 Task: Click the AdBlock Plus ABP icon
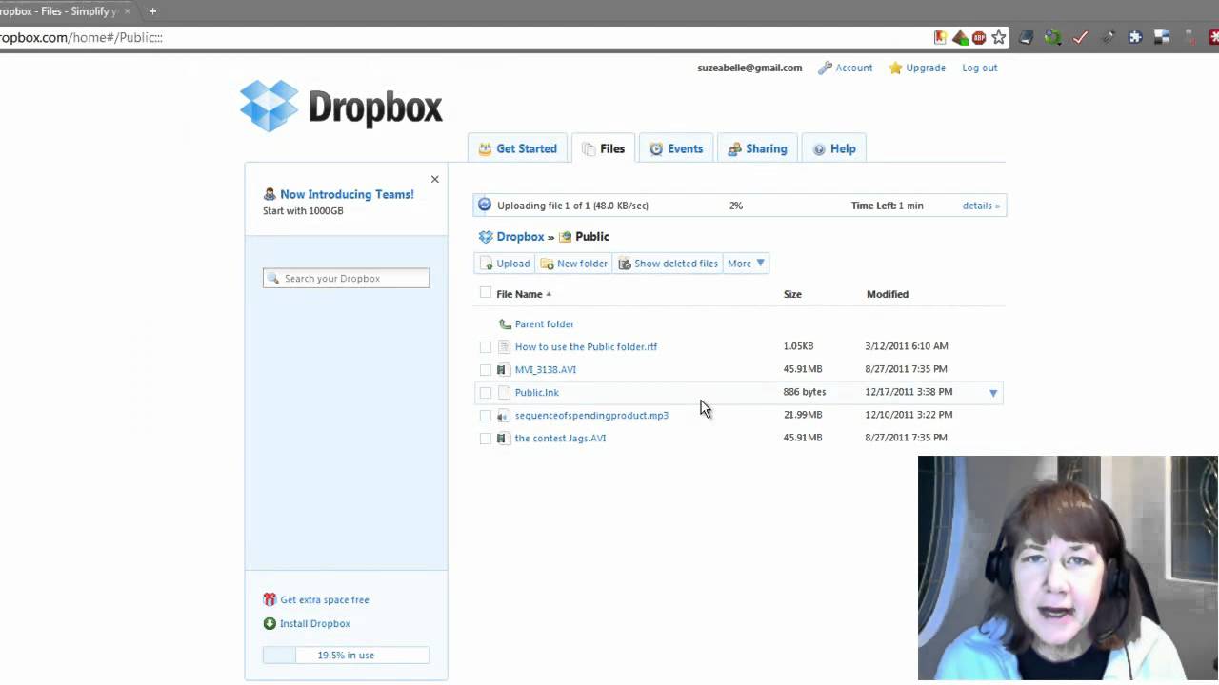(x=979, y=38)
